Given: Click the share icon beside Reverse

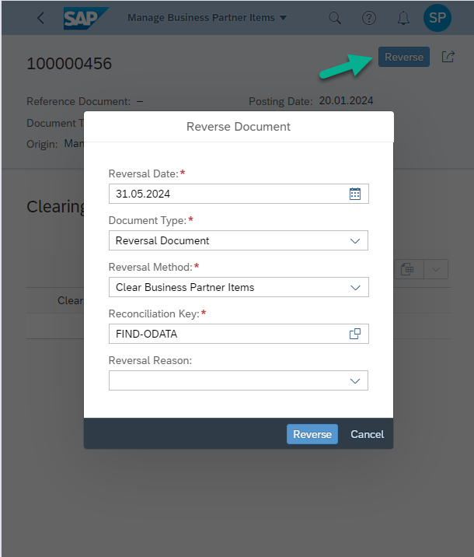Looking at the screenshot, I should tap(448, 57).
